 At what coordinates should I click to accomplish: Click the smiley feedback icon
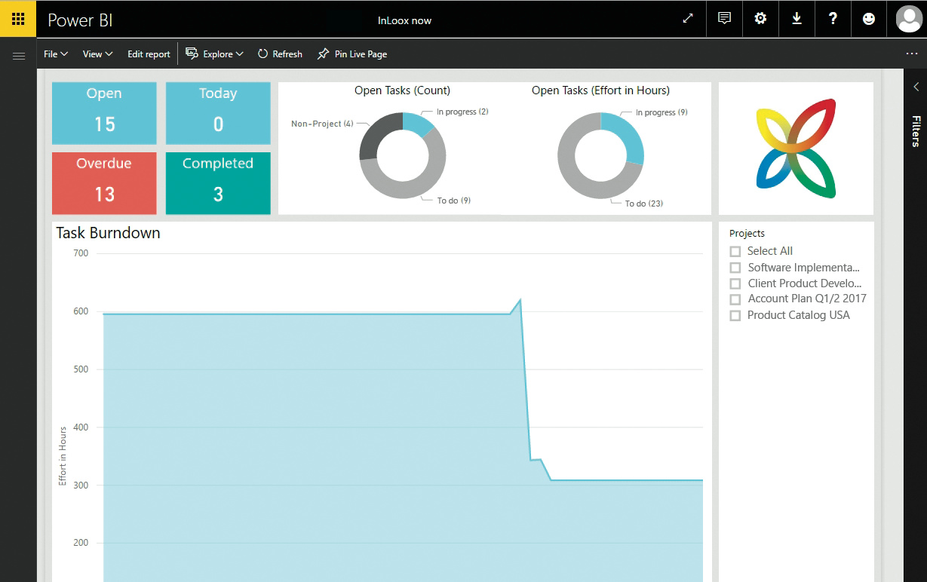[x=869, y=19]
